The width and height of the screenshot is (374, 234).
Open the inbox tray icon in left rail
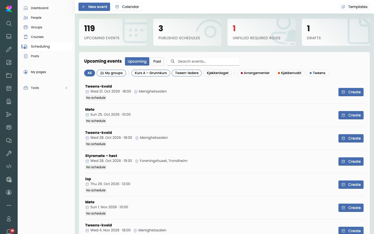(x=9, y=36)
